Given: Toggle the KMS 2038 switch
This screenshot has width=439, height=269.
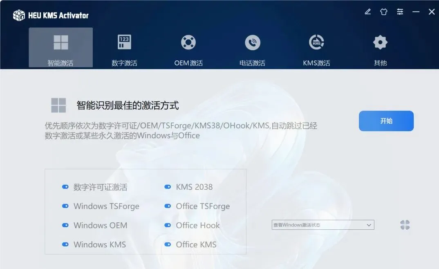Looking at the screenshot, I should point(168,187).
